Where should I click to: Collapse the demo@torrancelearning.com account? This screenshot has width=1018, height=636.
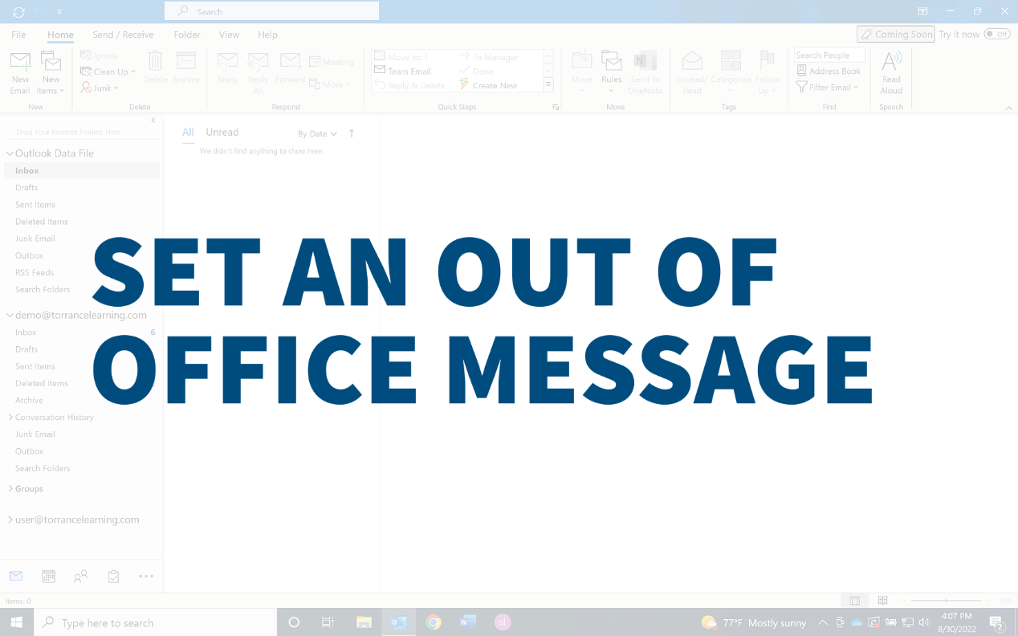point(10,316)
